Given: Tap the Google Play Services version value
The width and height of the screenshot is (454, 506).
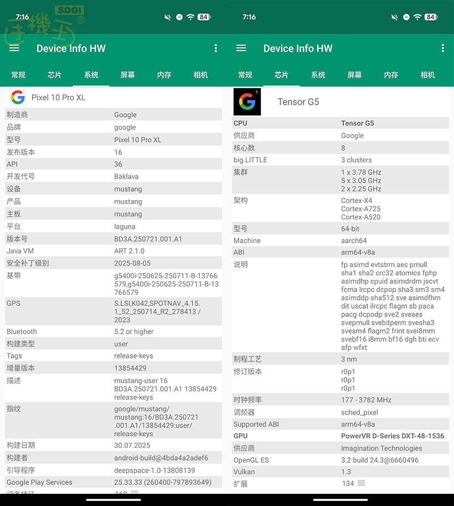Looking at the screenshot, I should tap(163, 482).
